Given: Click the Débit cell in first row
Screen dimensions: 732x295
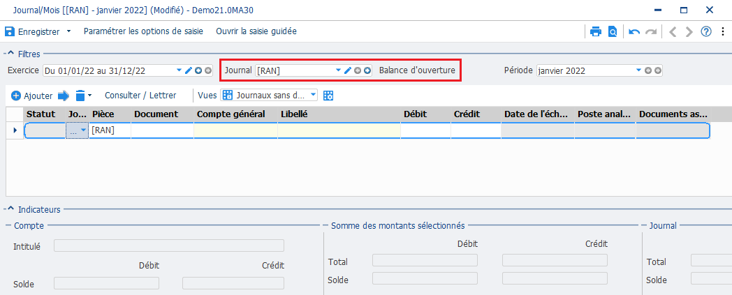Looking at the screenshot, I should pos(425,130).
